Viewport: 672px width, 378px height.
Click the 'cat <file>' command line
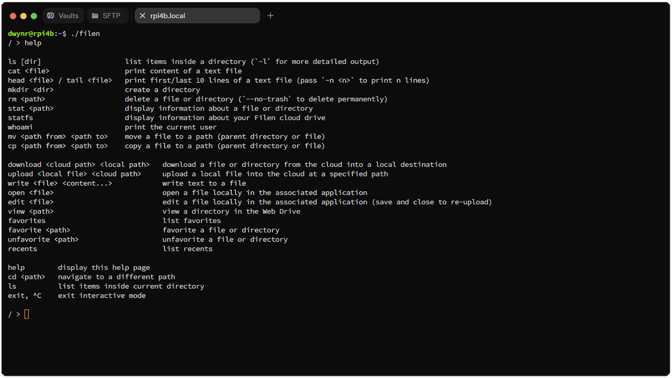27,70
